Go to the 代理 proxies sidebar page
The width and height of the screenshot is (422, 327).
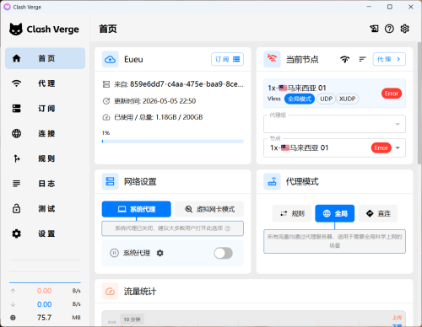pos(45,83)
